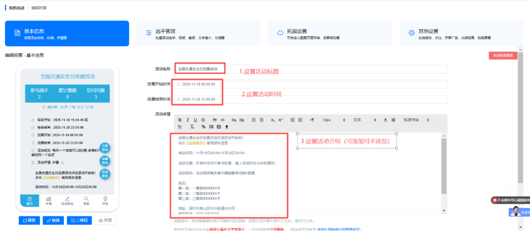Screen dimensions: 530x234
Task: Collapse 活动详情 with the 折叠 toggle
Action: click(58, 163)
